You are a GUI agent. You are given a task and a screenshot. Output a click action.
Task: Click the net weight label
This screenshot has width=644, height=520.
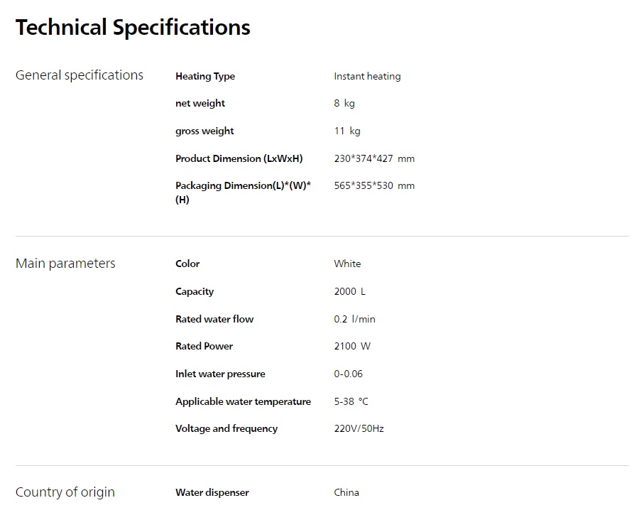200,103
